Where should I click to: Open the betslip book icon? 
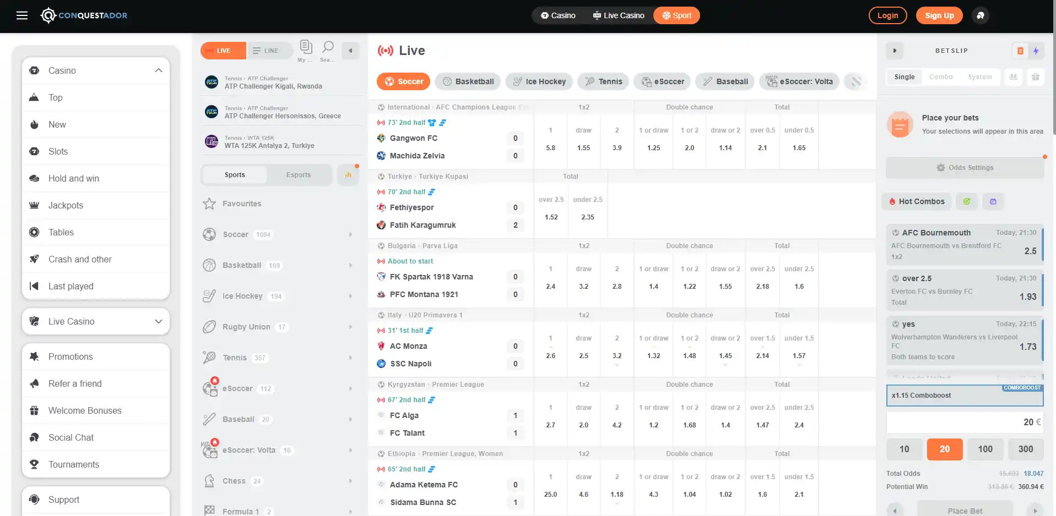(1014, 77)
